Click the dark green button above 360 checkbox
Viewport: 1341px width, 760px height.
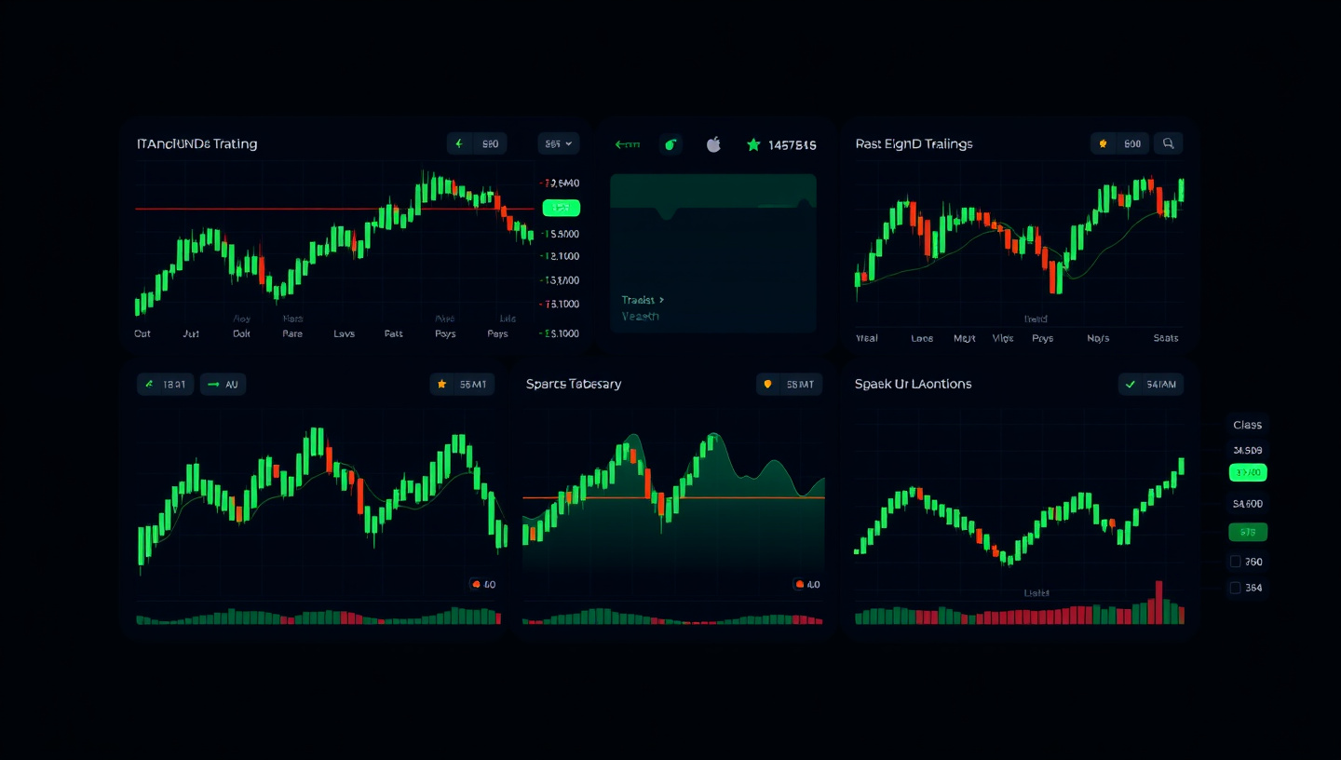[1248, 533]
